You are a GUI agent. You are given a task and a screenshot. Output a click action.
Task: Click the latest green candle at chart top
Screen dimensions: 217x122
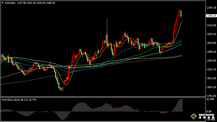[x=181, y=13]
